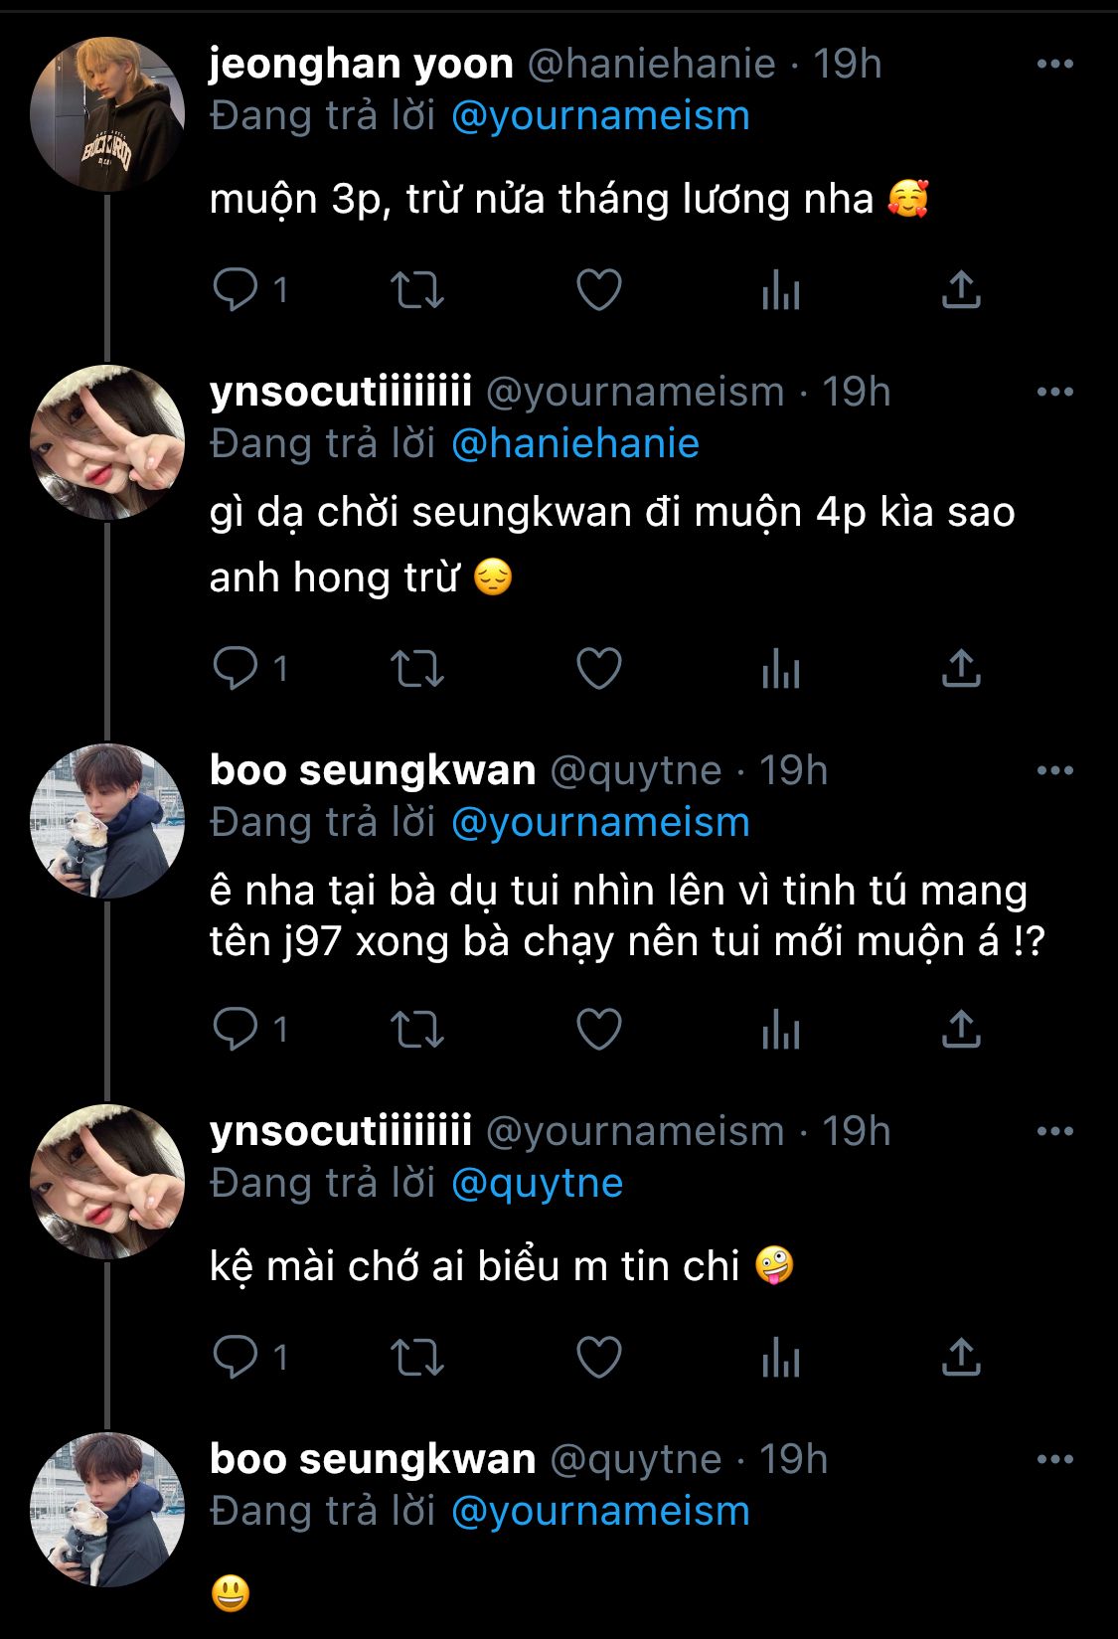Share ynsocutiiiiiiii's reply to @quytne
This screenshot has width=1118, height=1639.
pos(961,1358)
